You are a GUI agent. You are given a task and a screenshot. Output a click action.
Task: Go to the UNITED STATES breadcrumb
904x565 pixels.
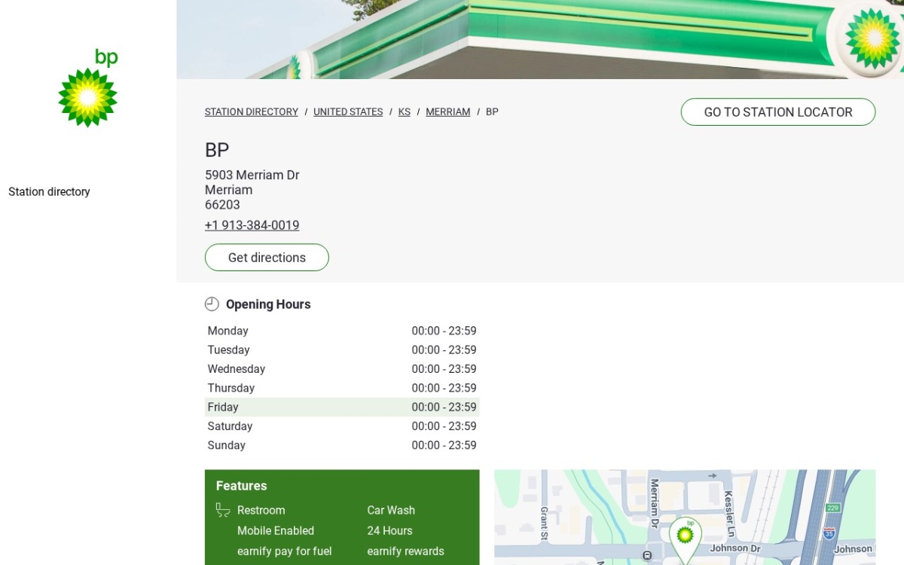(348, 111)
